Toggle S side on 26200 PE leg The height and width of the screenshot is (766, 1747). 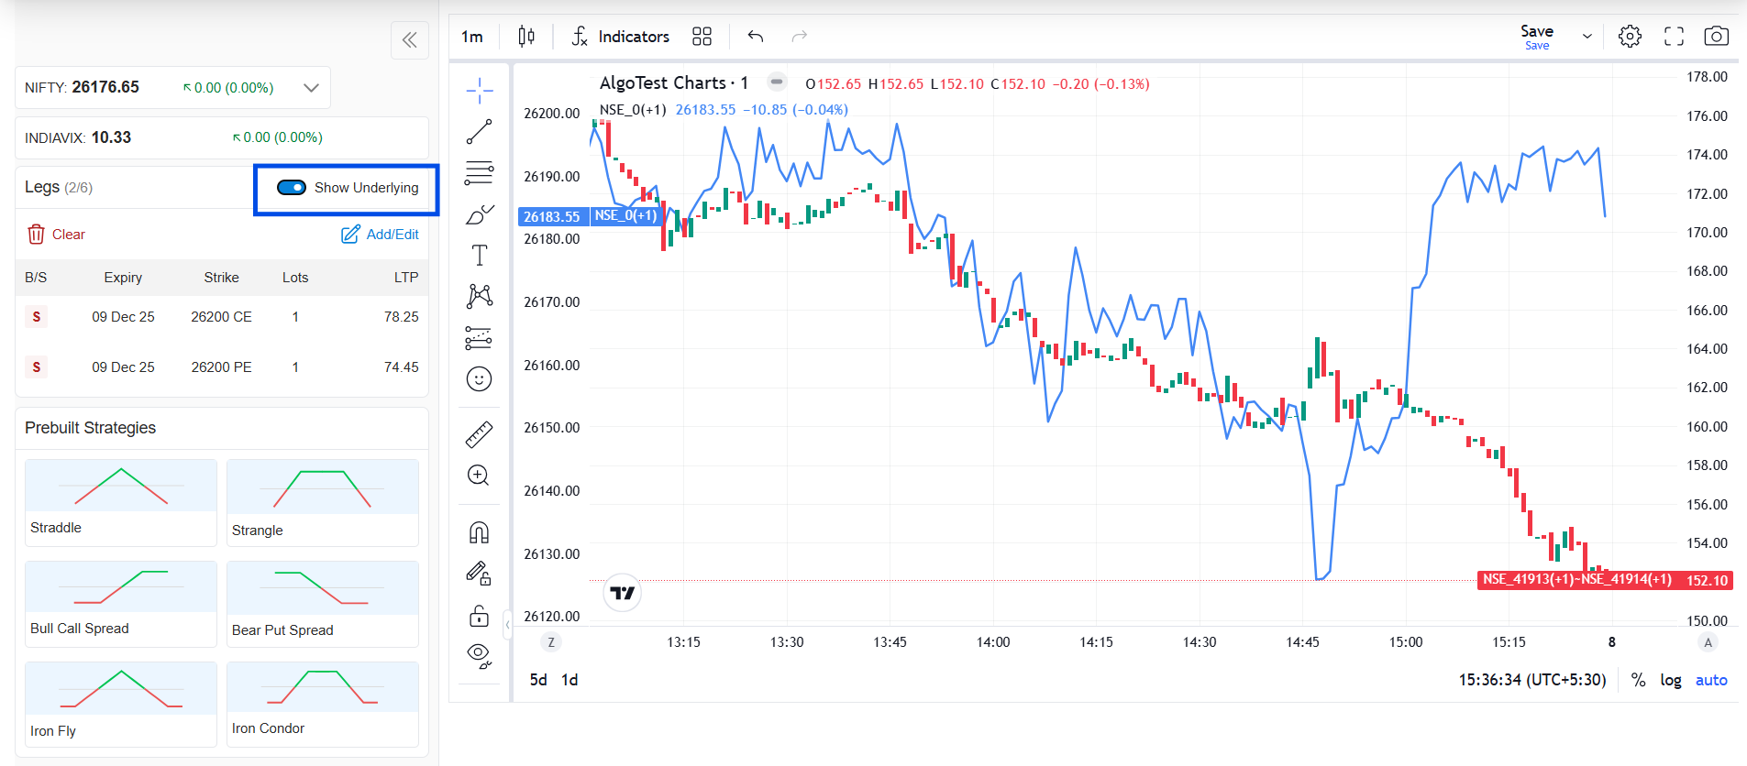point(37,367)
